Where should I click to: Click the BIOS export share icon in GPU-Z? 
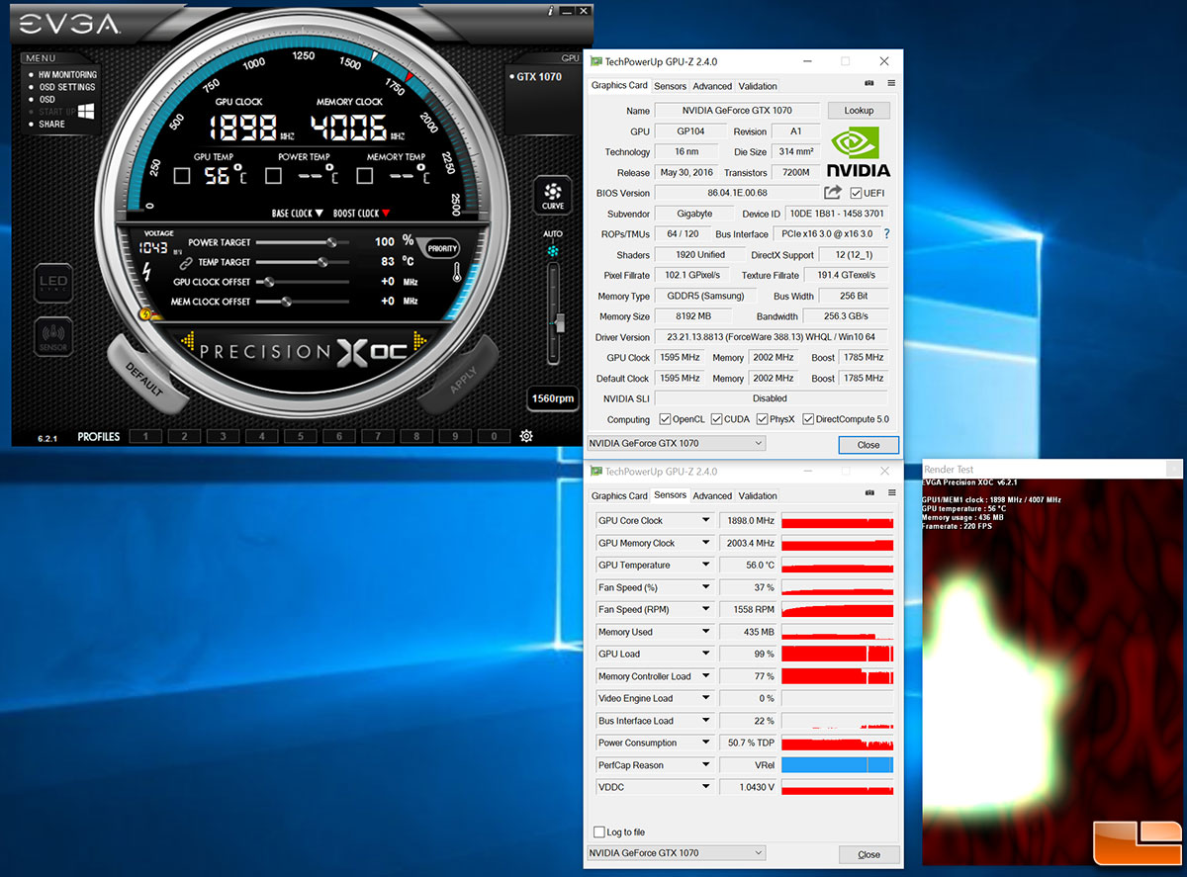coord(833,193)
